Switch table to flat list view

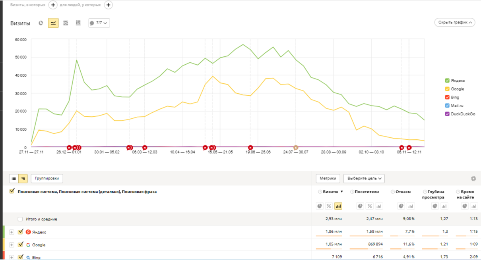click(14, 179)
